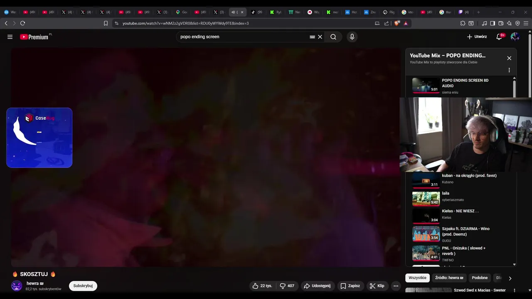The image size is (532, 299).
Task: Go back with the browser back arrow
Action: pos(6,23)
